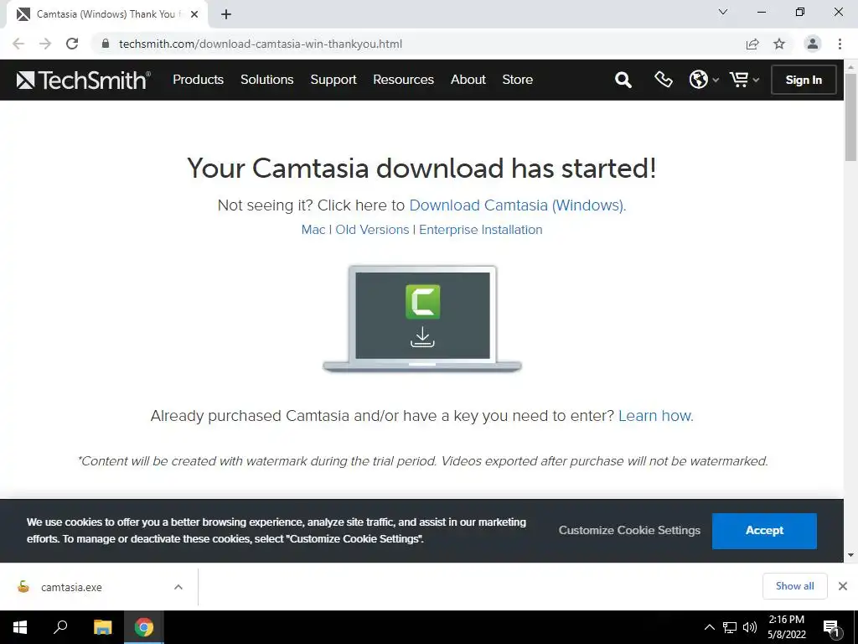Go forward in browser history
This screenshot has height=644, width=858.
(45, 44)
